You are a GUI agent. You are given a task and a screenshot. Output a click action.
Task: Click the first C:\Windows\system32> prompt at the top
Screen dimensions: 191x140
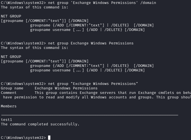click(23, 3)
